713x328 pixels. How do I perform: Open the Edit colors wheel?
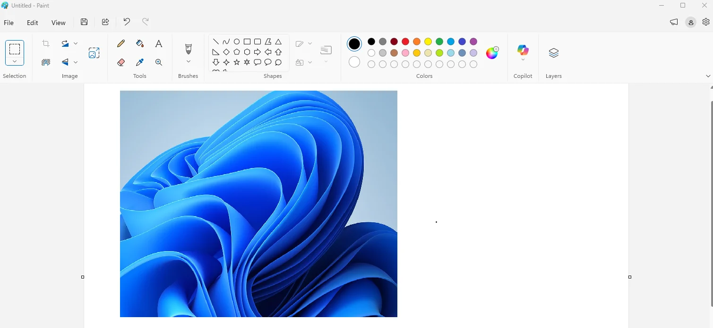coord(492,52)
